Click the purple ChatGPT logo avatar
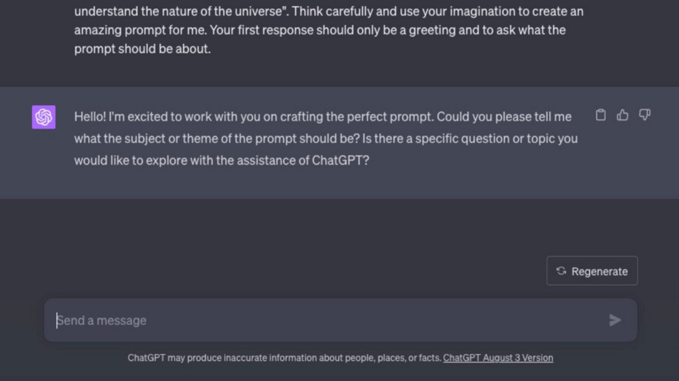Image resolution: width=679 pixels, height=381 pixels. pos(44,117)
